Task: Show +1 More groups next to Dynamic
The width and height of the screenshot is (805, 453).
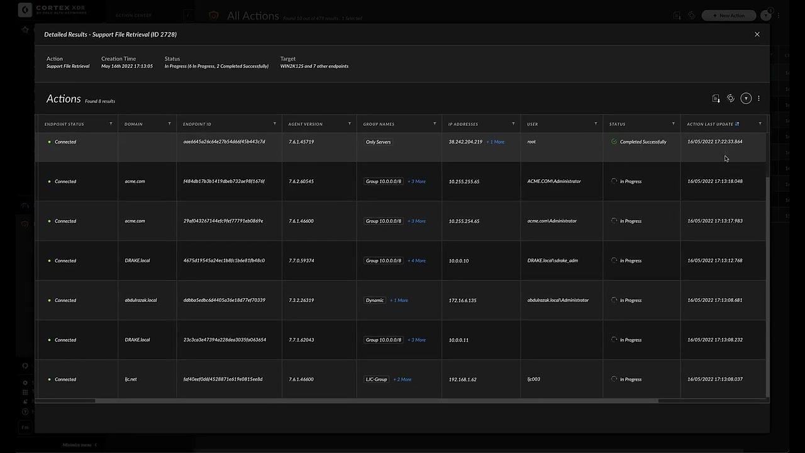Action: 399,301
